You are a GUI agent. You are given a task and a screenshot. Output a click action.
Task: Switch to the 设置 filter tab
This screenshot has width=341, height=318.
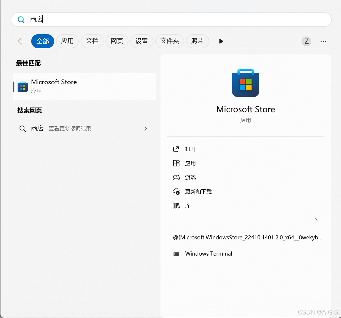142,41
